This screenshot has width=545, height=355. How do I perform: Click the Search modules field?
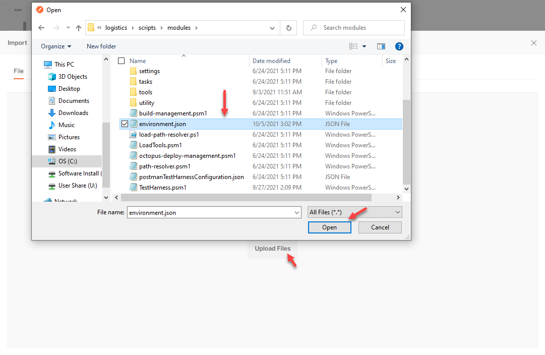(x=354, y=28)
